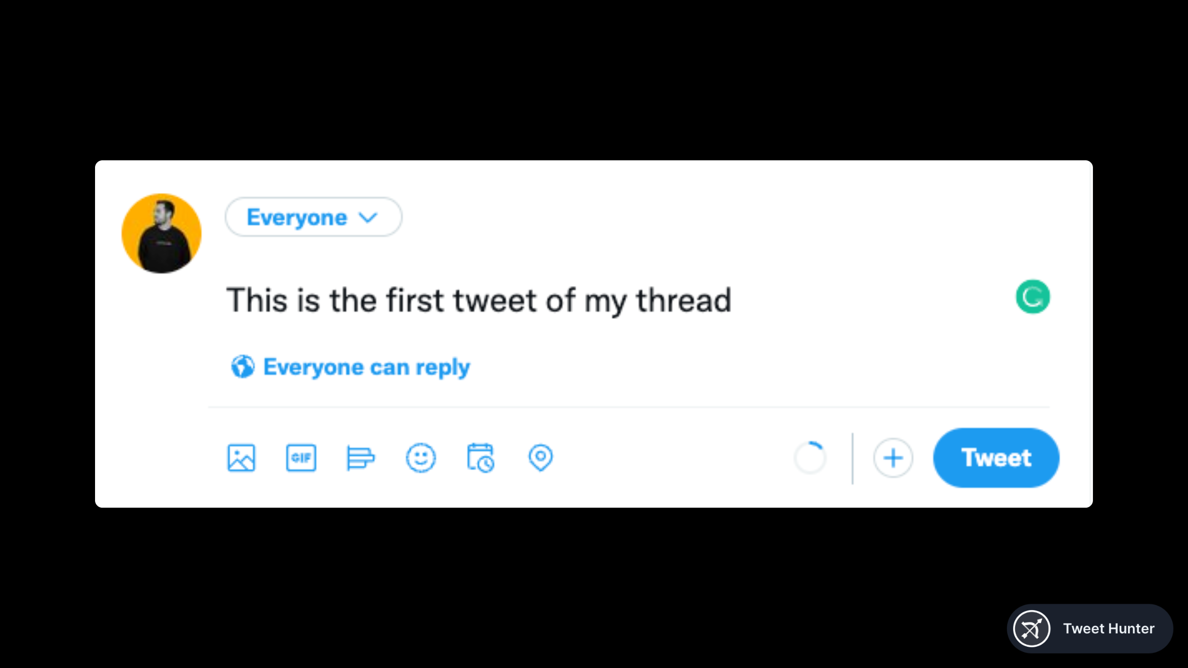Open the poll creation tool
Image resolution: width=1188 pixels, height=668 pixels.
[x=361, y=458]
